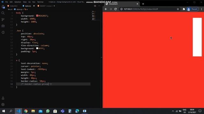Open the Manage gear in VS Code

coord(3,104)
